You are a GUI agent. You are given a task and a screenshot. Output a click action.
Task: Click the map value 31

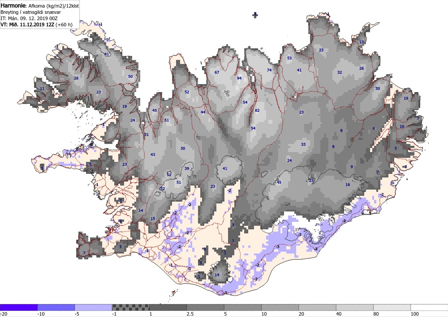pos(146,134)
